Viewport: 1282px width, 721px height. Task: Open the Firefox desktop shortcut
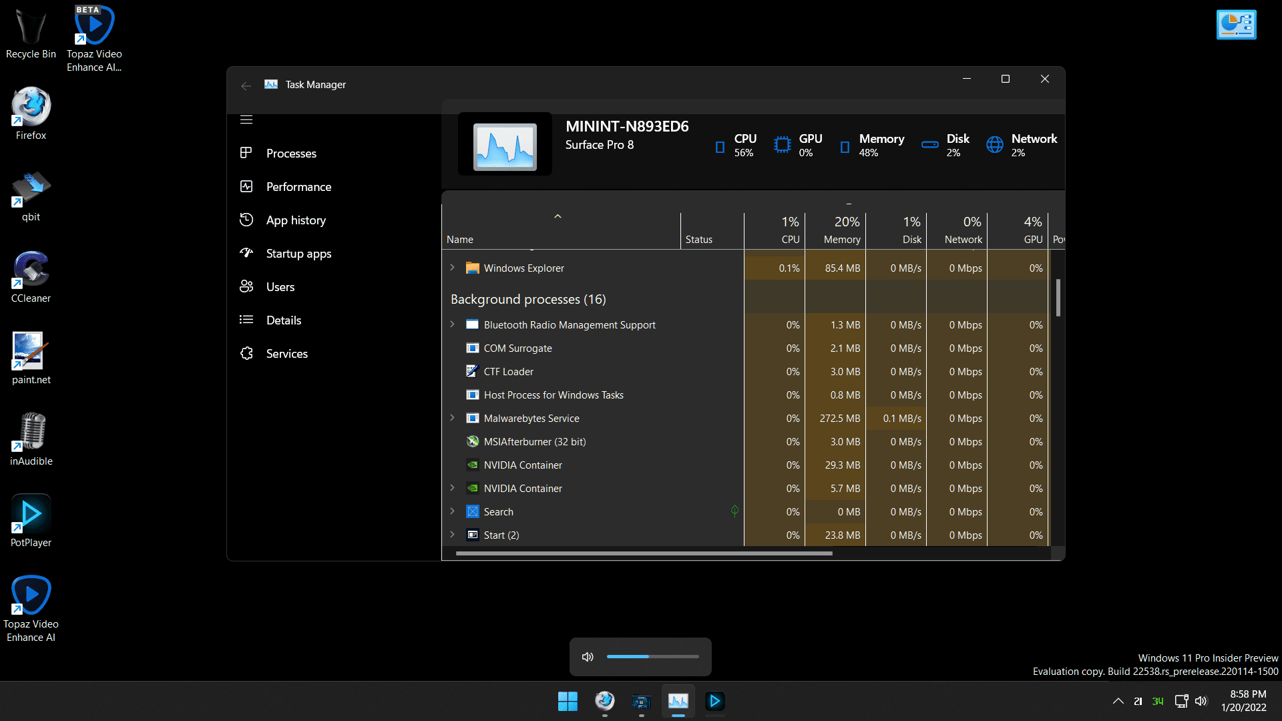[x=31, y=113]
